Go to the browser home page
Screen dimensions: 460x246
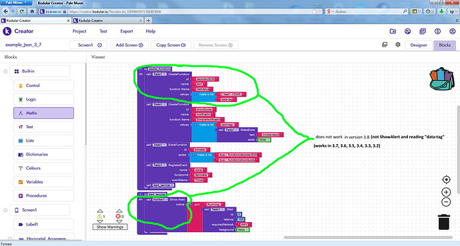tap(32, 11)
